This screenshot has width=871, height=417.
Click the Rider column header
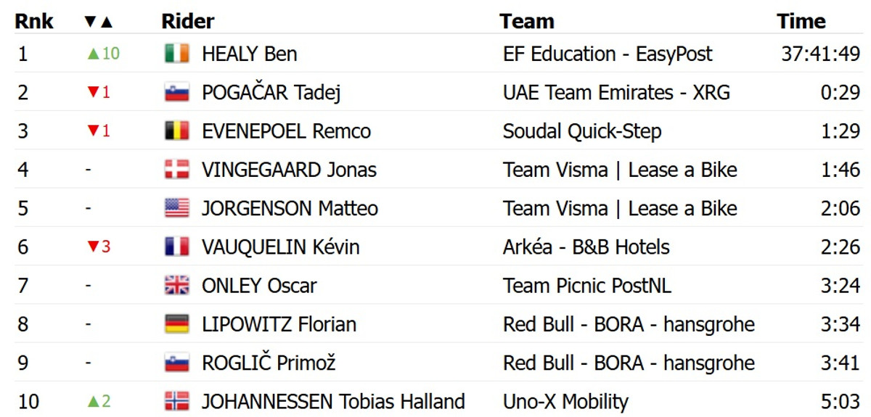pyautogui.click(x=188, y=21)
